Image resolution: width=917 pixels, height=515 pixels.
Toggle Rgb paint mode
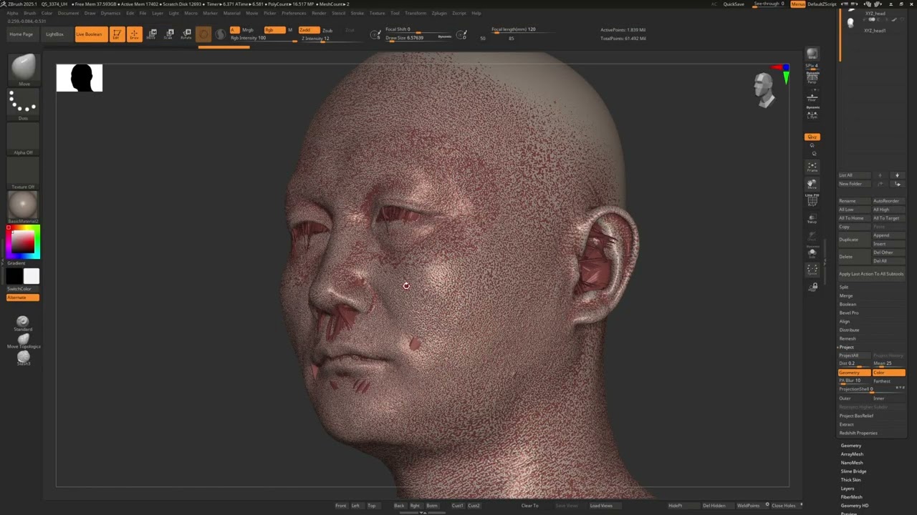274,30
